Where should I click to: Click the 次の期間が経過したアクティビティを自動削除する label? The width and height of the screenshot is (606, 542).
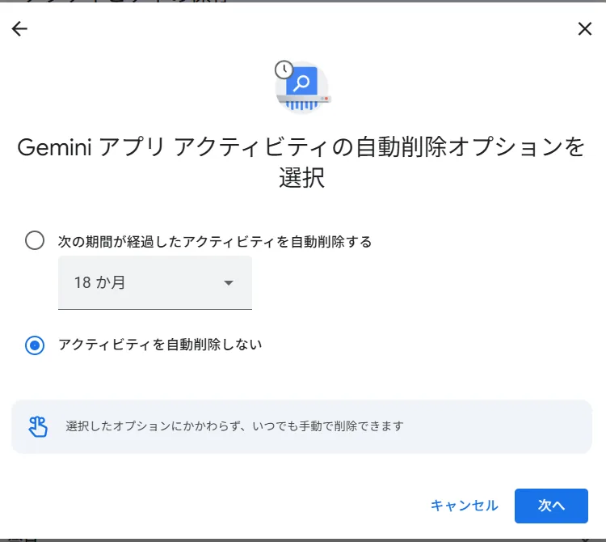215,241
